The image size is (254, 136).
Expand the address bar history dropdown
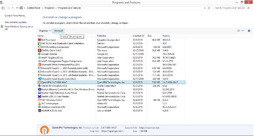point(205,8)
